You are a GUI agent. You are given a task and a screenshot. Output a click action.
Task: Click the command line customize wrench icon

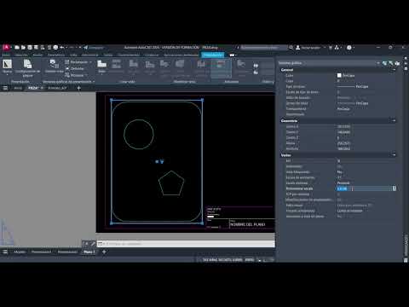93,244
